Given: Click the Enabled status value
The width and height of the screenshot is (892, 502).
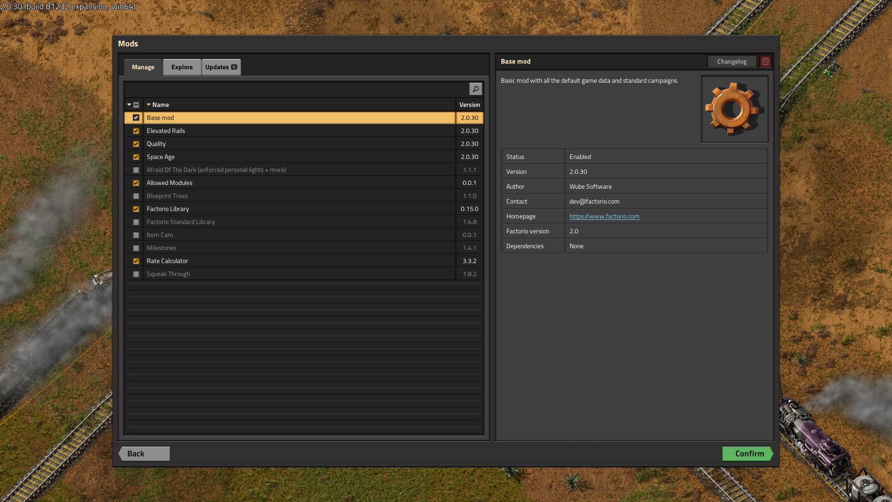Looking at the screenshot, I should pyautogui.click(x=580, y=157).
